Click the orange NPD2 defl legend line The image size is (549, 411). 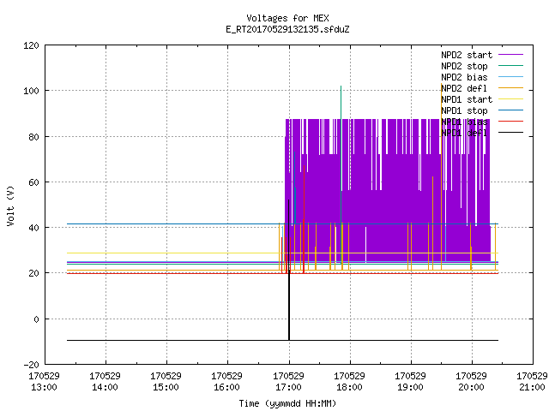510,87
